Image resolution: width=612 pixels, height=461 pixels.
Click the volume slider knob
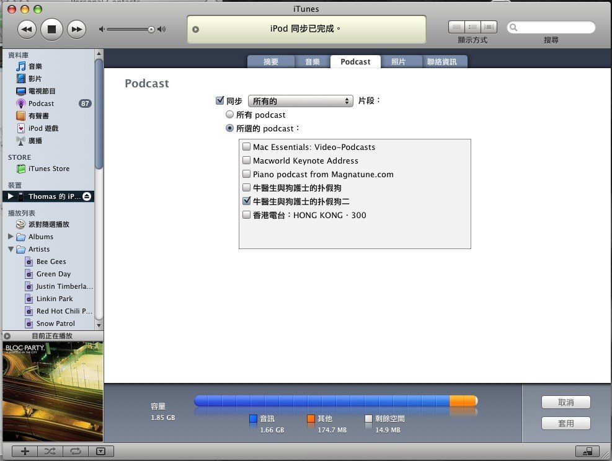(151, 30)
